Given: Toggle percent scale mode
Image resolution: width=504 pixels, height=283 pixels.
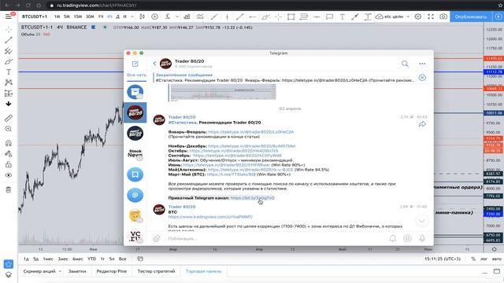Looking at the screenshot, I should 473,259.
